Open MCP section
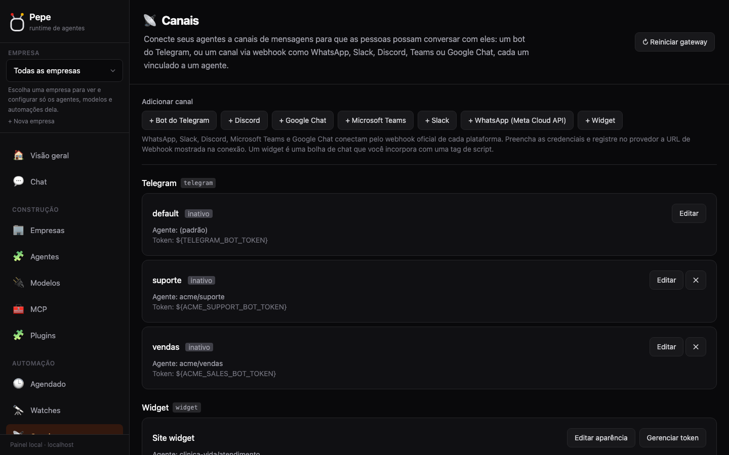 point(64,309)
